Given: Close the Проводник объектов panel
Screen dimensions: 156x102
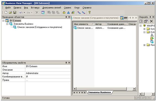Looking at the screenshot, I should pos(69,17).
